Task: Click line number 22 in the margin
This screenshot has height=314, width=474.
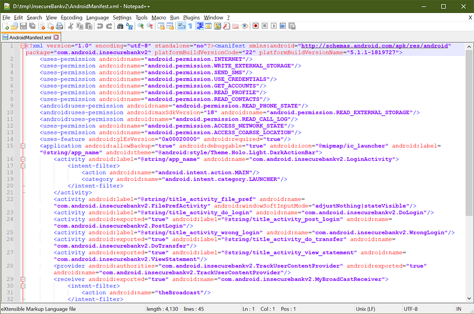Action: click(x=10, y=199)
